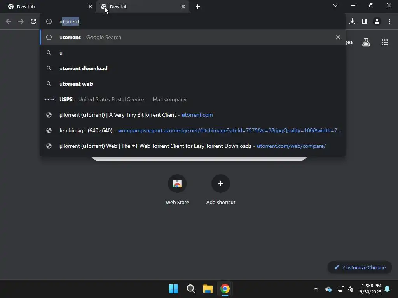
Task: Click the globe icon beside fetchimage suggestion
Action: coord(49,130)
